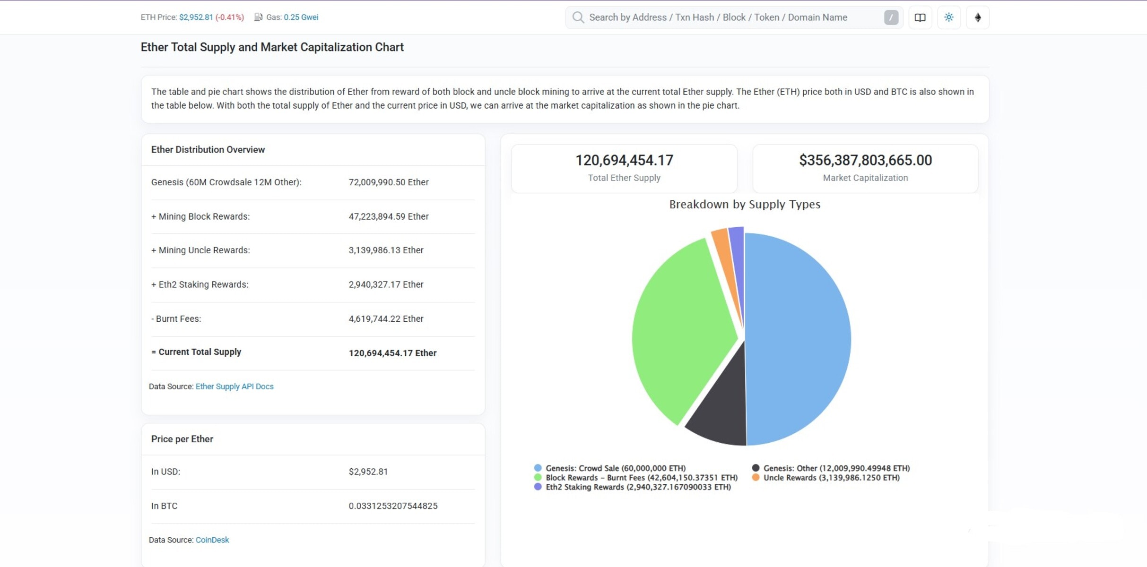Image resolution: width=1147 pixels, height=567 pixels.
Task: Click the '/' shortcut badge in search bar
Action: click(891, 17)
